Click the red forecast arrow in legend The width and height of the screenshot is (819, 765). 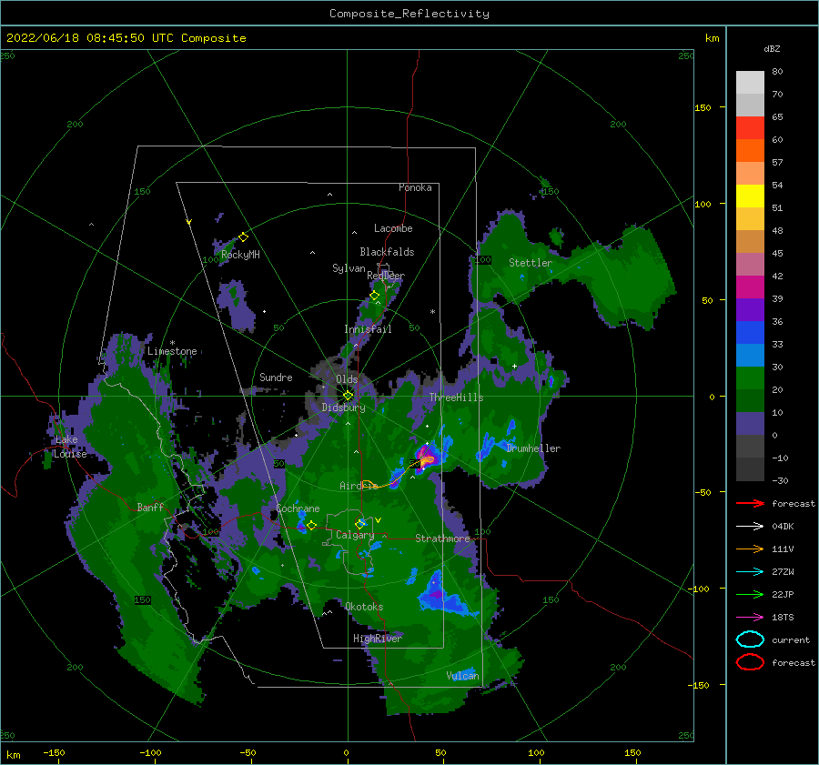[750, 503]
